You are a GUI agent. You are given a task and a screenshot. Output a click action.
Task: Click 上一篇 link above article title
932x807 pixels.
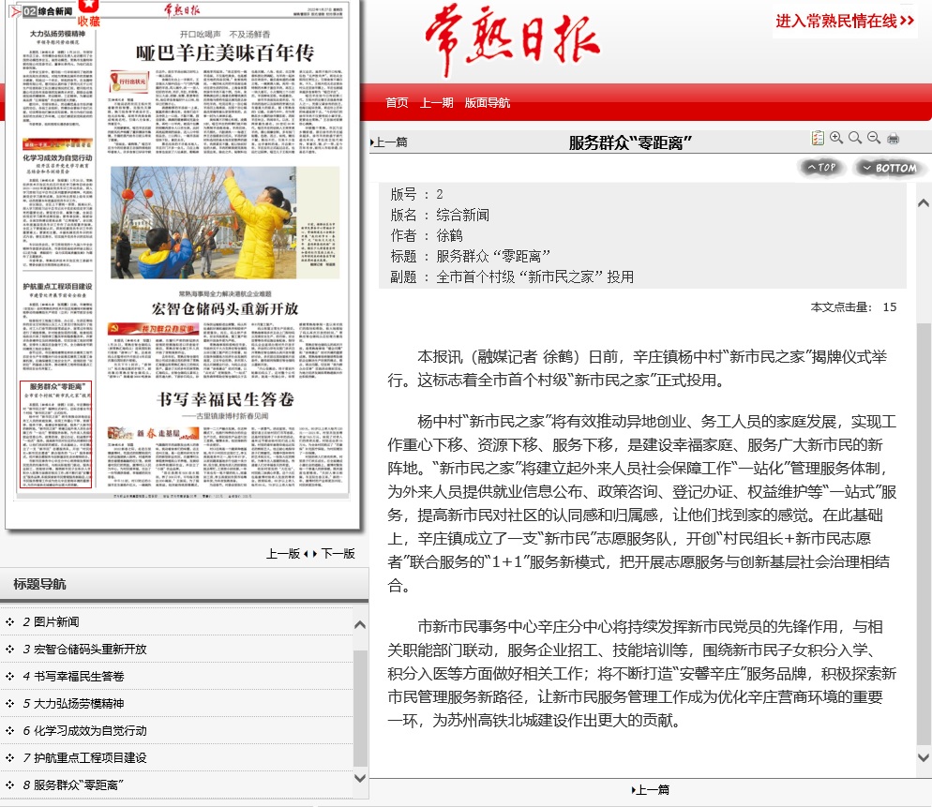[x=389, y=142]
